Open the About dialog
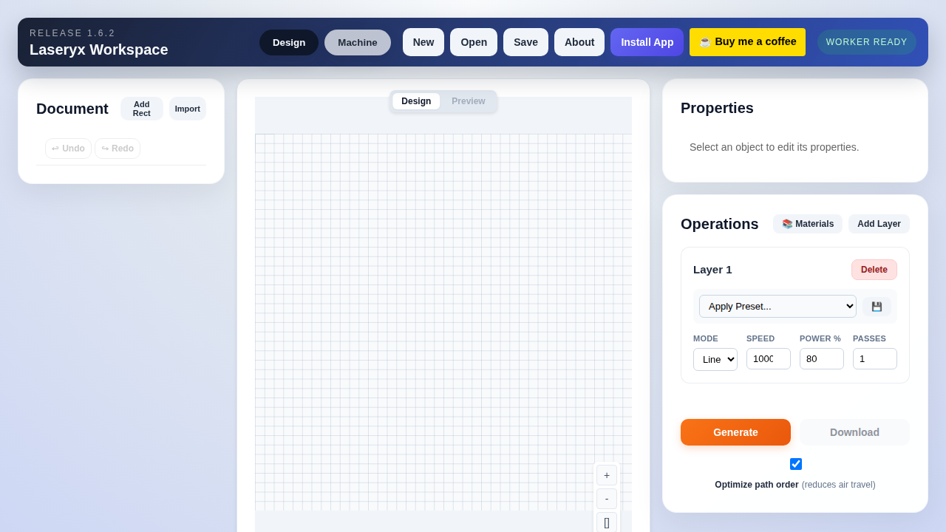The width and height of the screenshot is (946, 532). [x=579, y=42]
